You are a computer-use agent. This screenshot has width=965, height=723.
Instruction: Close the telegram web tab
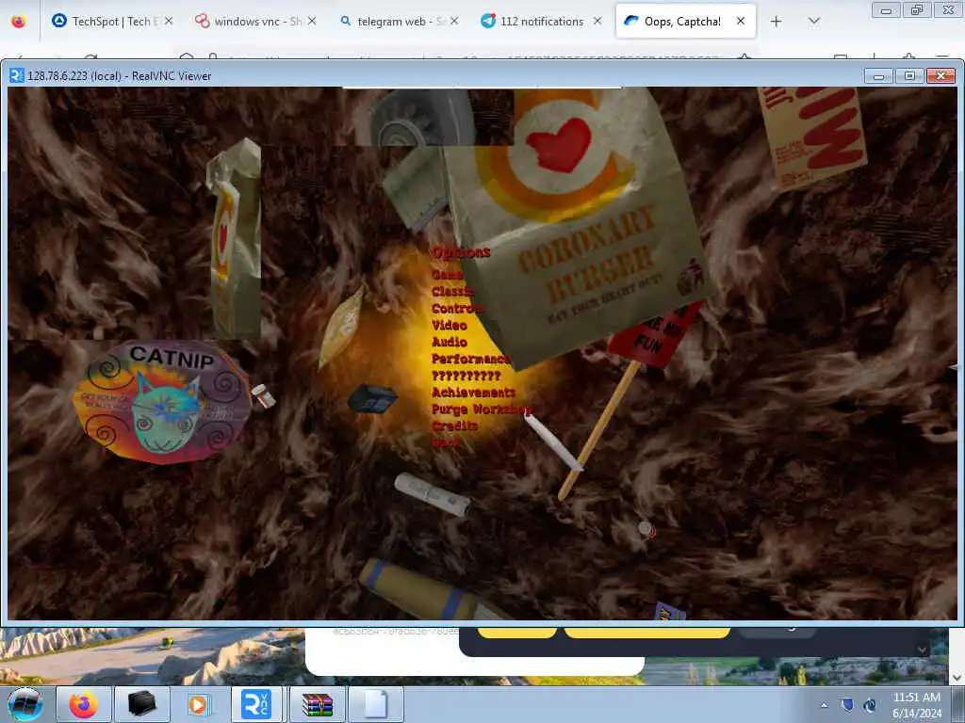click(454, 21)
